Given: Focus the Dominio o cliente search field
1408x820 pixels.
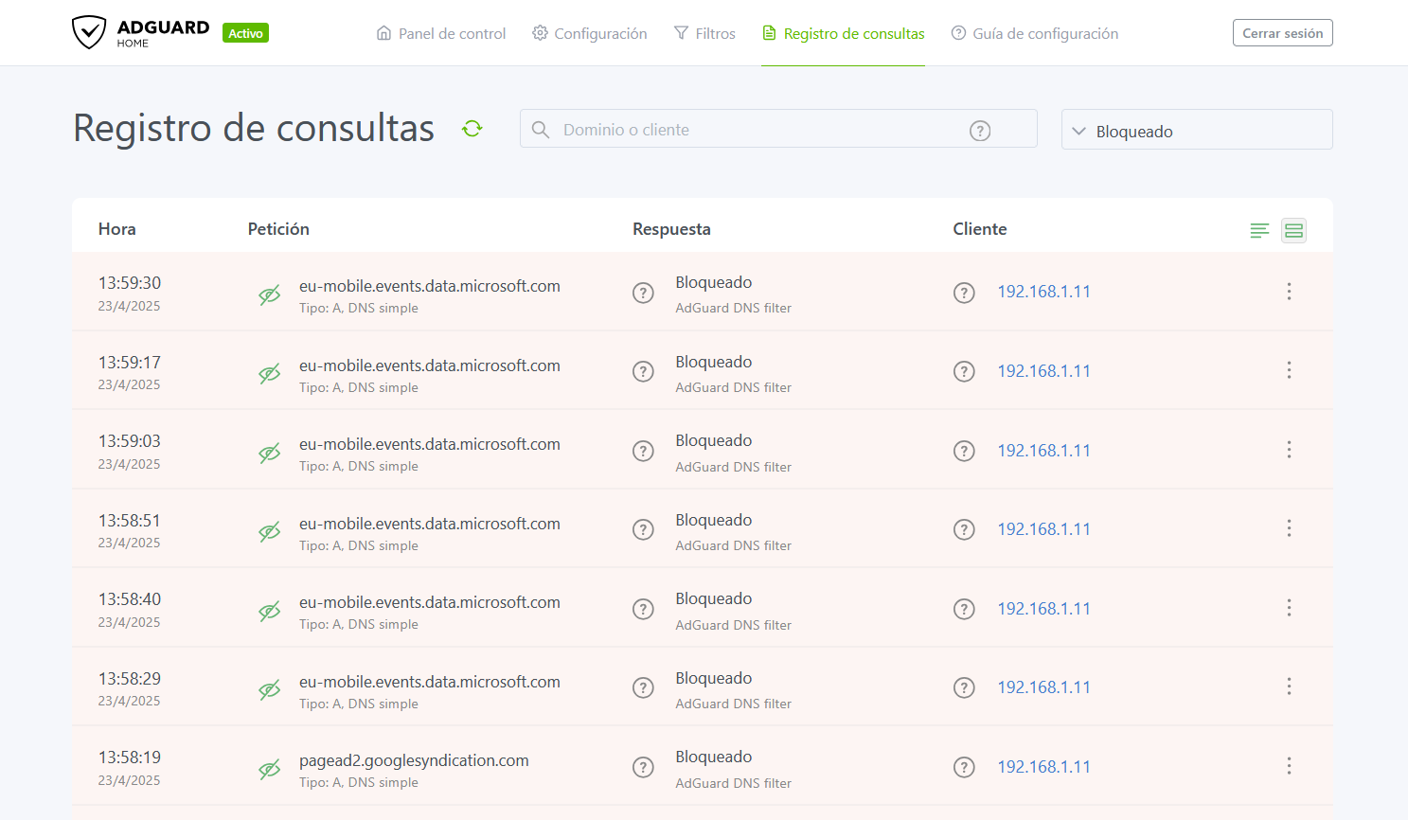Looking at the screenshot, I should click(x=757, y=130).
